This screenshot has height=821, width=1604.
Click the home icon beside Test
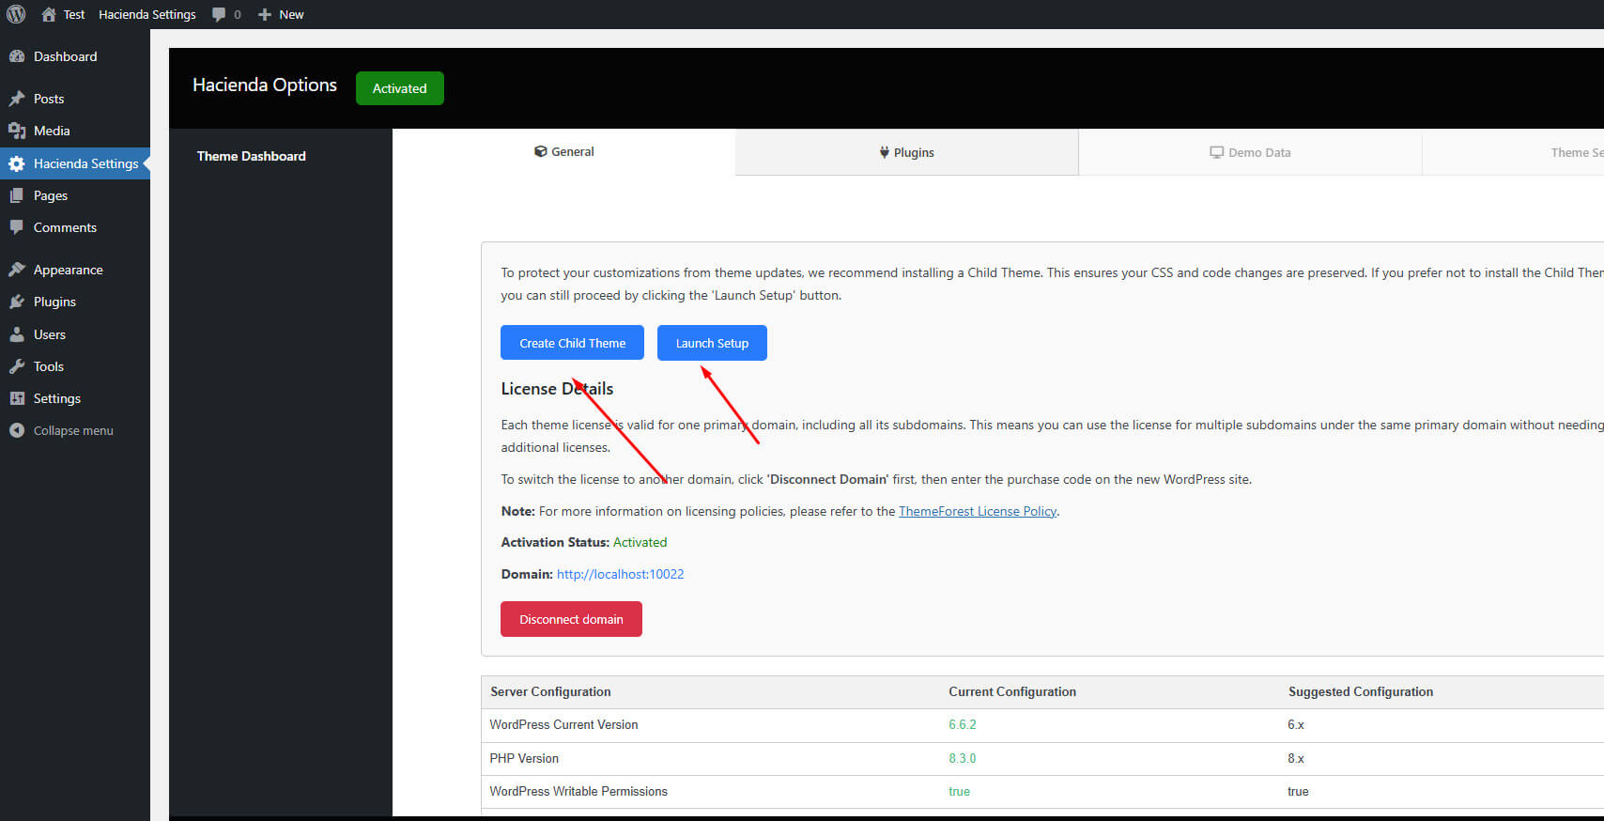click(x=49, y=14)
